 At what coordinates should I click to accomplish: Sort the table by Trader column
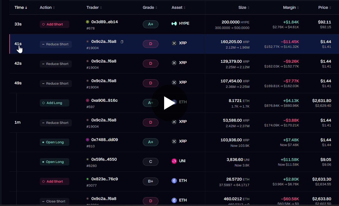pyautogui.click(x=94, y=8)
